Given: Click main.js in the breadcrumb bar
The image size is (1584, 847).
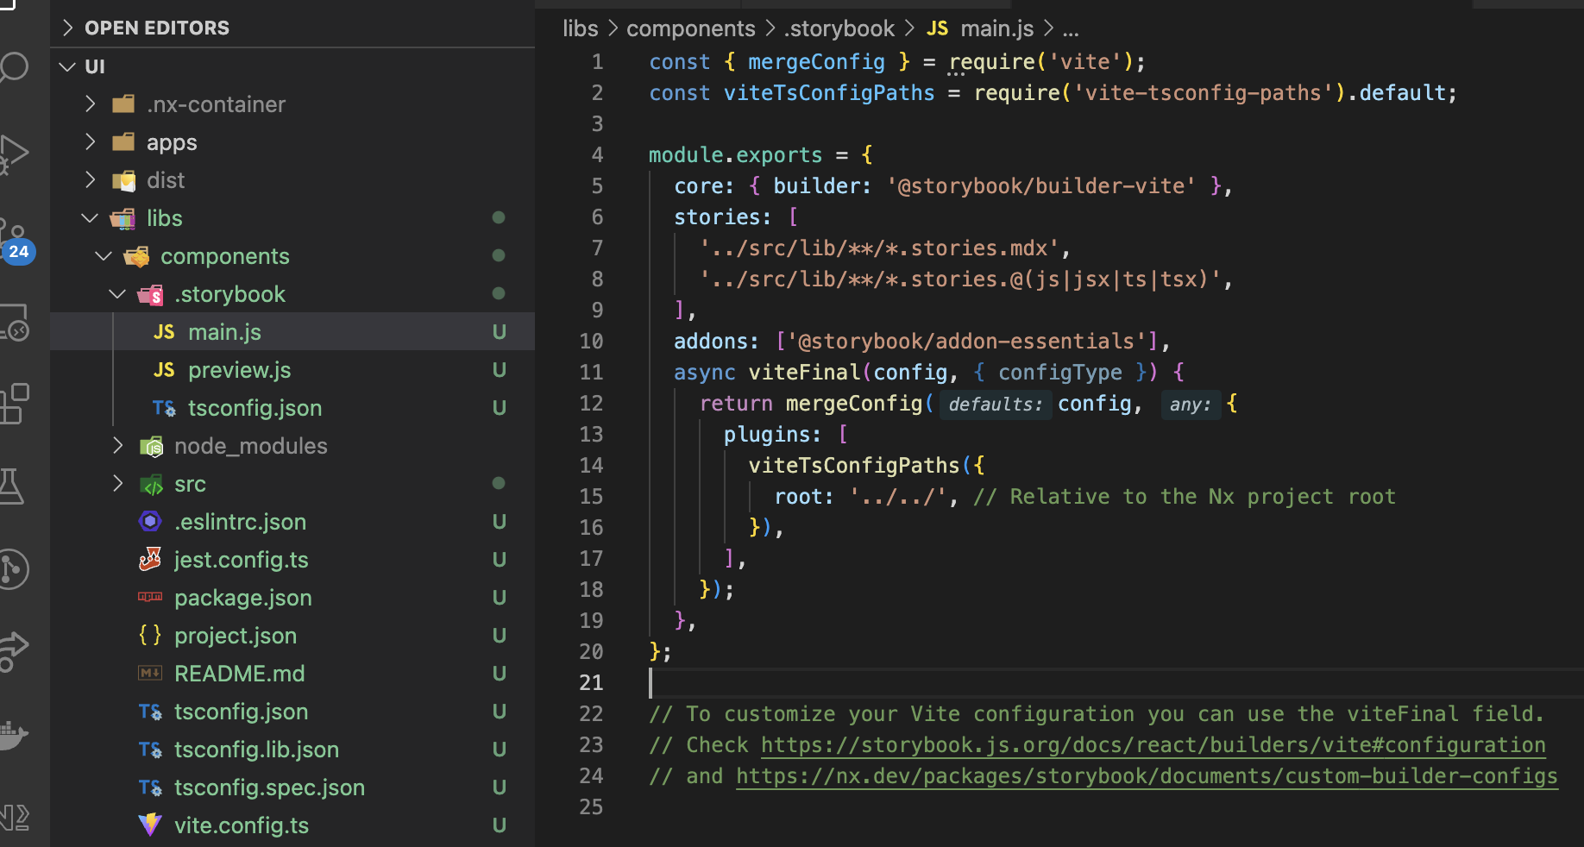Looking at the screenshot, I should [x=996, y=28].
